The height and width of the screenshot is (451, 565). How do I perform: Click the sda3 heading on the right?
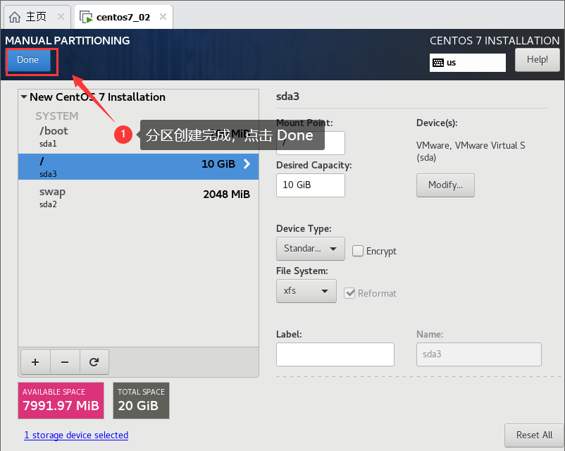(287, 97)
